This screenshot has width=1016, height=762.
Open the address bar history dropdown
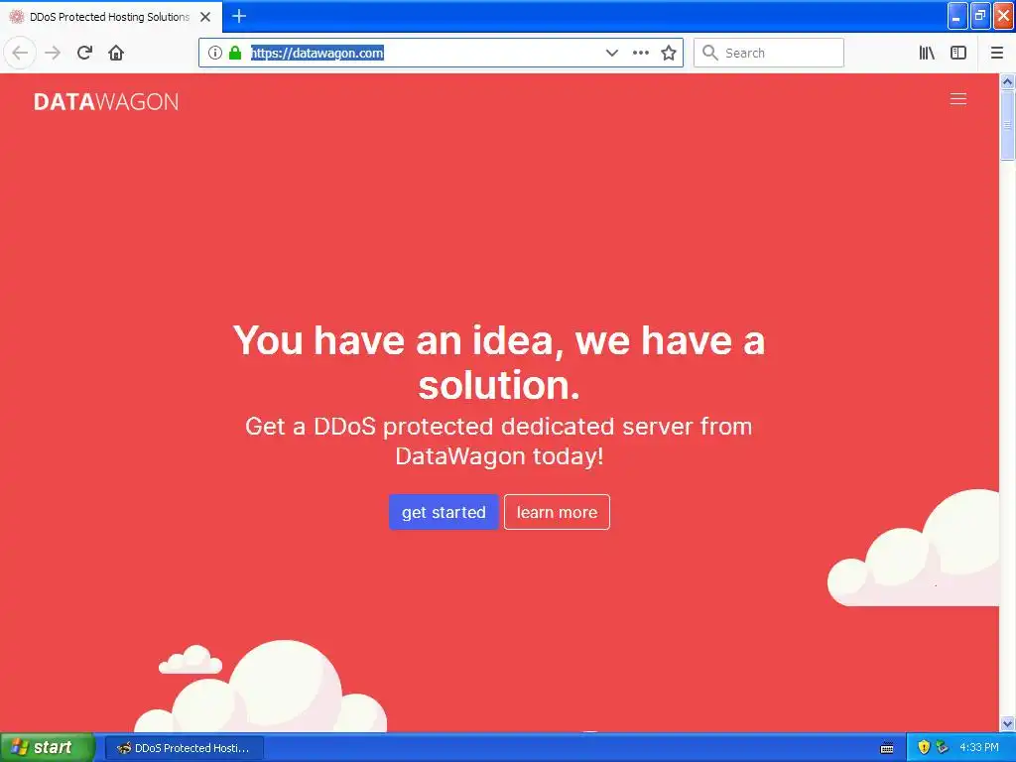pyautogui.click(x=611, y=53)
